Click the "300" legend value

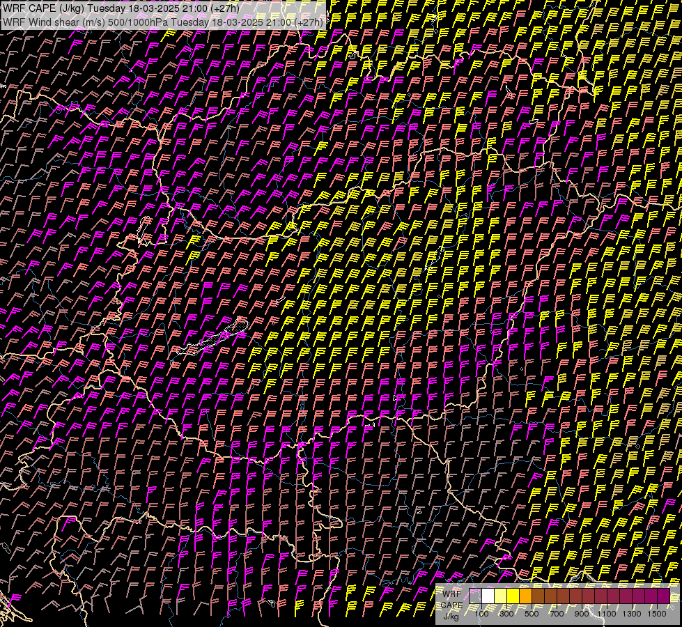[506, 614]
